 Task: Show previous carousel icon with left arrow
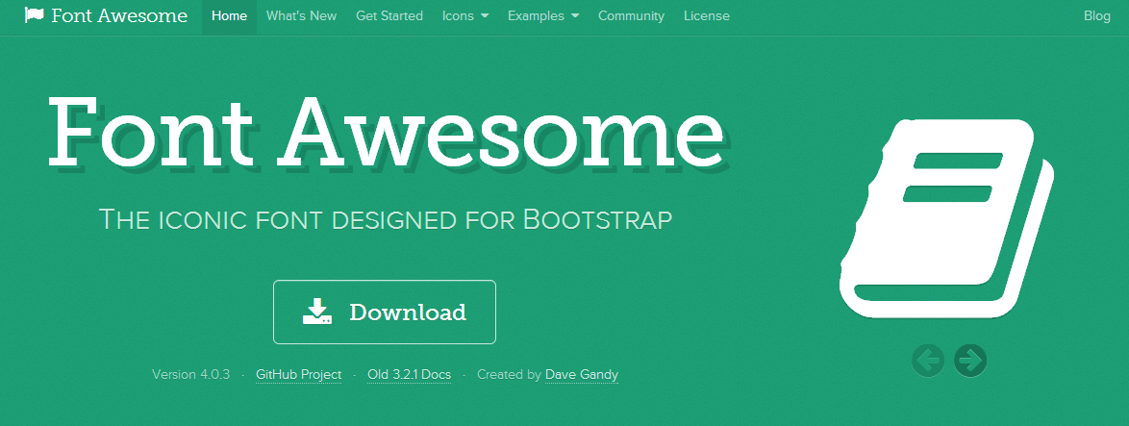[x=928, y=360]
